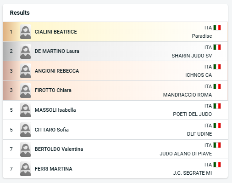Click Cialini Beatrice's avatar icon
232x183 pixels.
26,32
